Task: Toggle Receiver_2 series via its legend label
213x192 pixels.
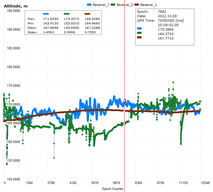Action: 125,5
